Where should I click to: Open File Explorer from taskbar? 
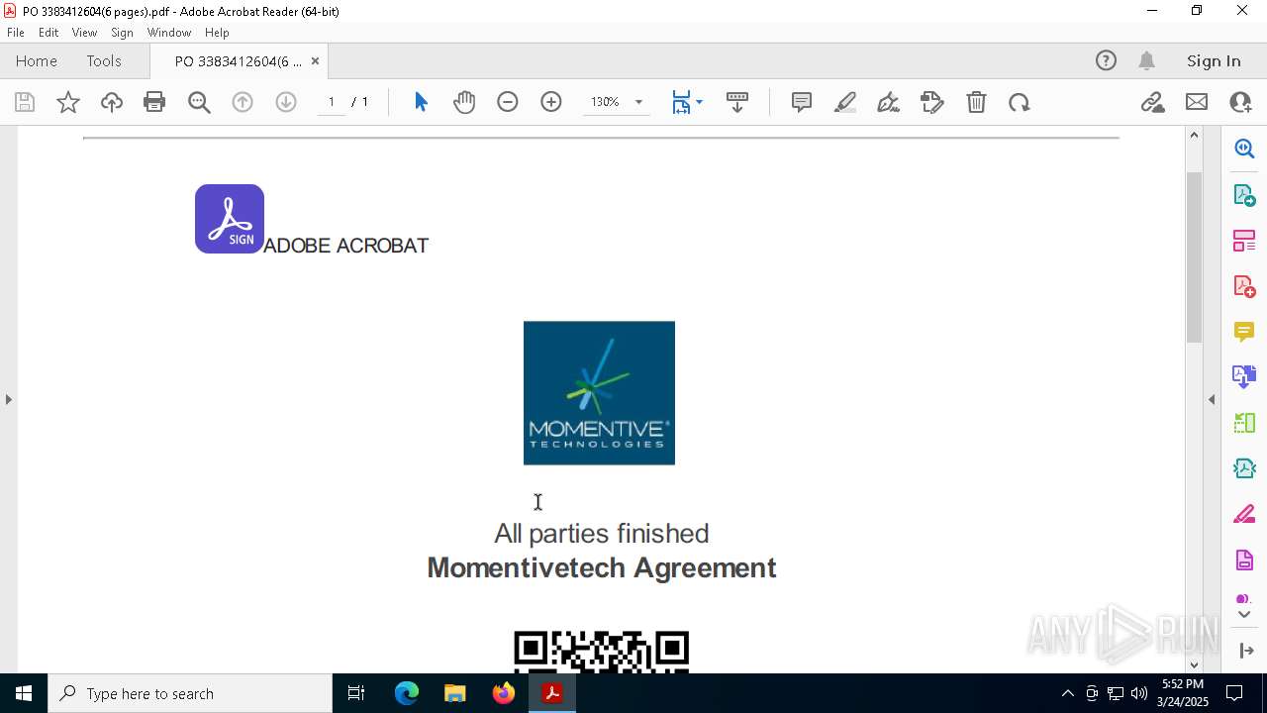click(455, 693)
